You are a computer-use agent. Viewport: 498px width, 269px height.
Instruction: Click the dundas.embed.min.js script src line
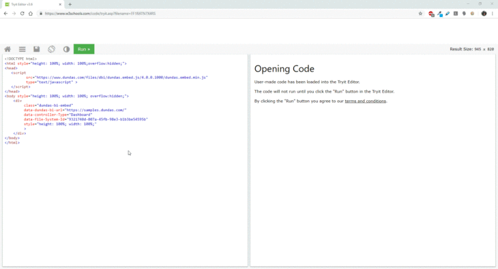click(117, 78)
